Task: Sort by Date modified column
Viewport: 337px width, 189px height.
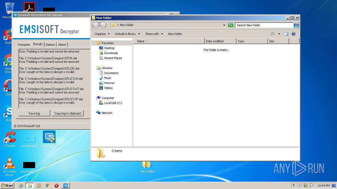Action: pos(220,41)
